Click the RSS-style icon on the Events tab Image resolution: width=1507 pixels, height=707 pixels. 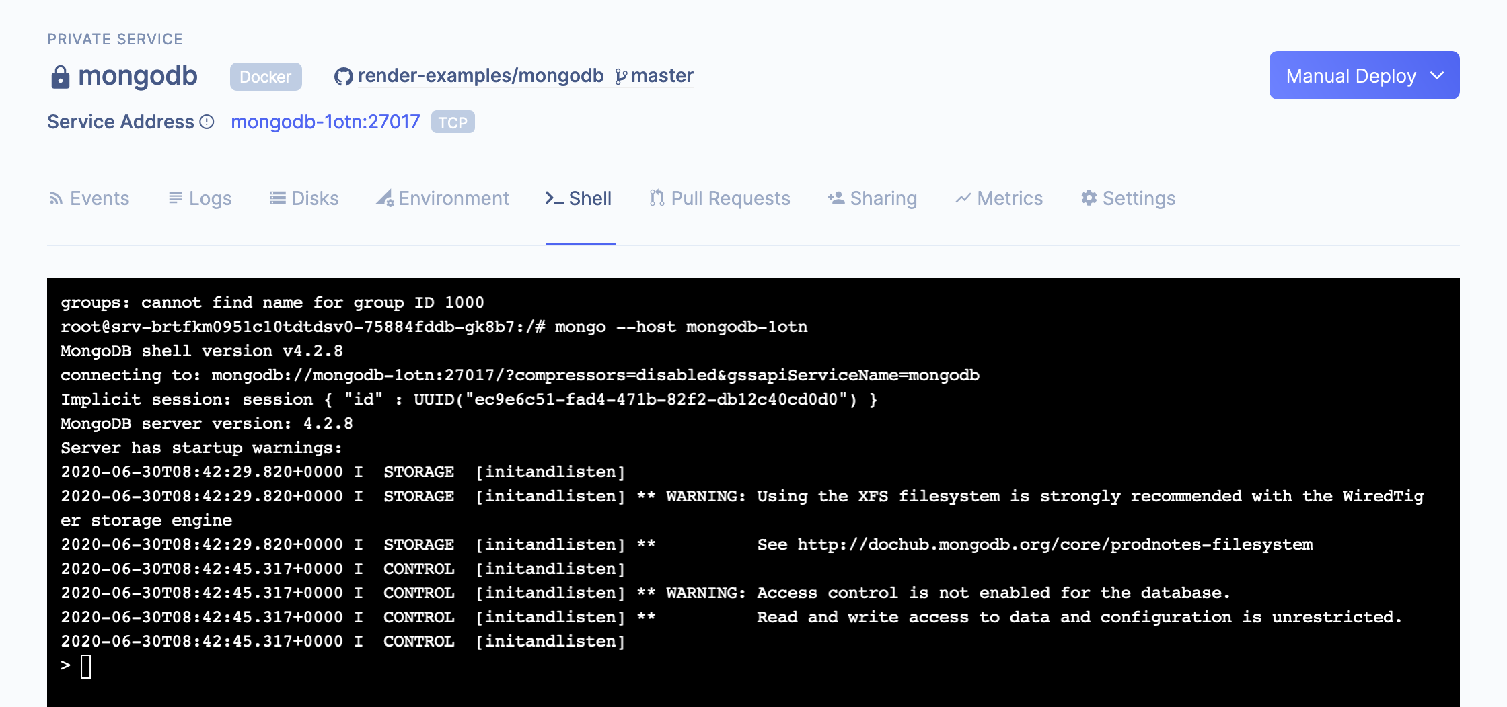click(x=56, y=198)
